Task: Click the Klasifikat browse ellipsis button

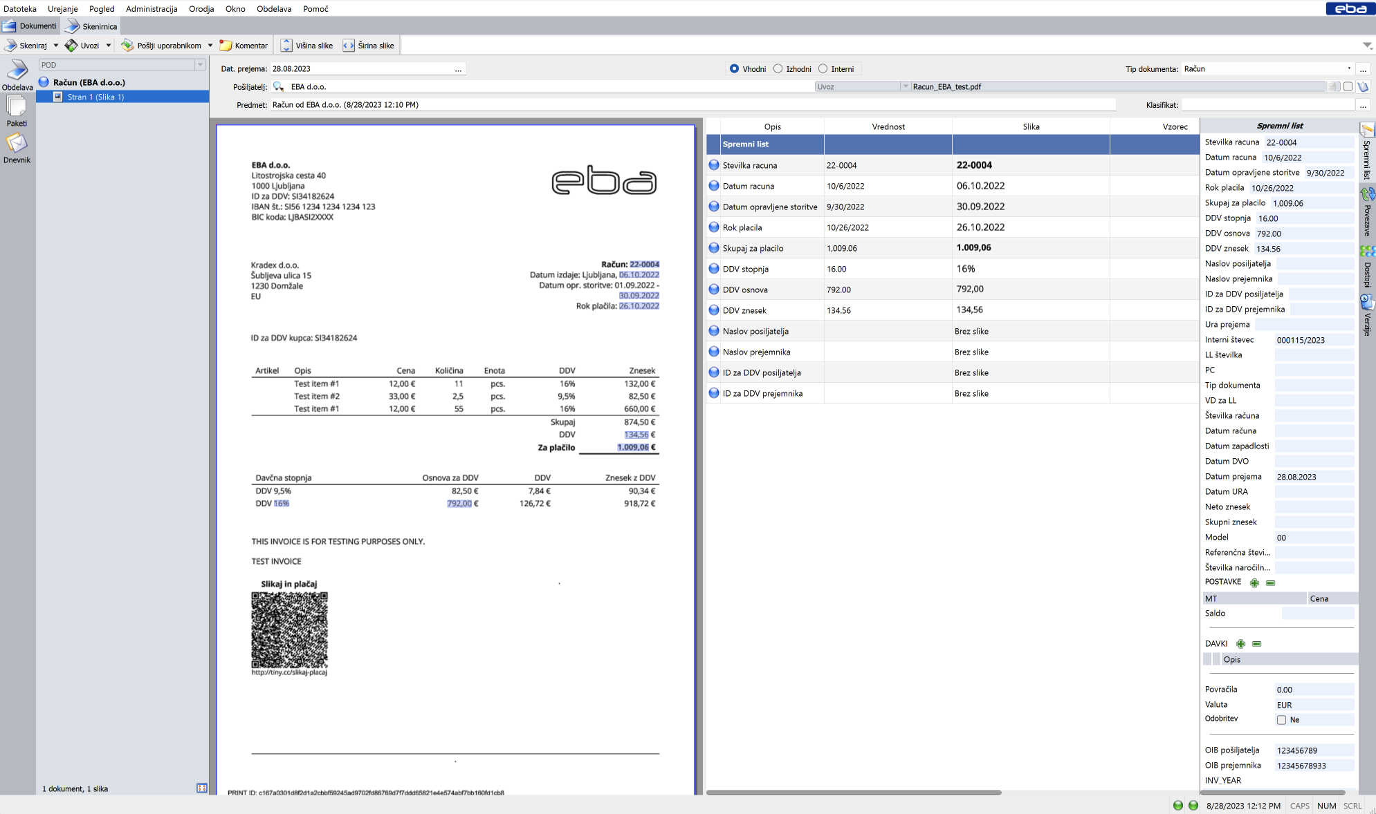Action: [x=1363, y=105]
